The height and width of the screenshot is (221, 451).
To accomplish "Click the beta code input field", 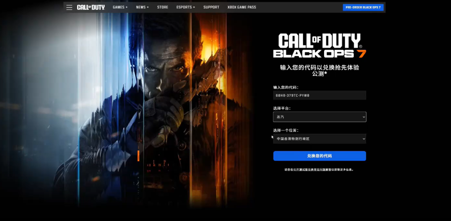I will point(319,95).
